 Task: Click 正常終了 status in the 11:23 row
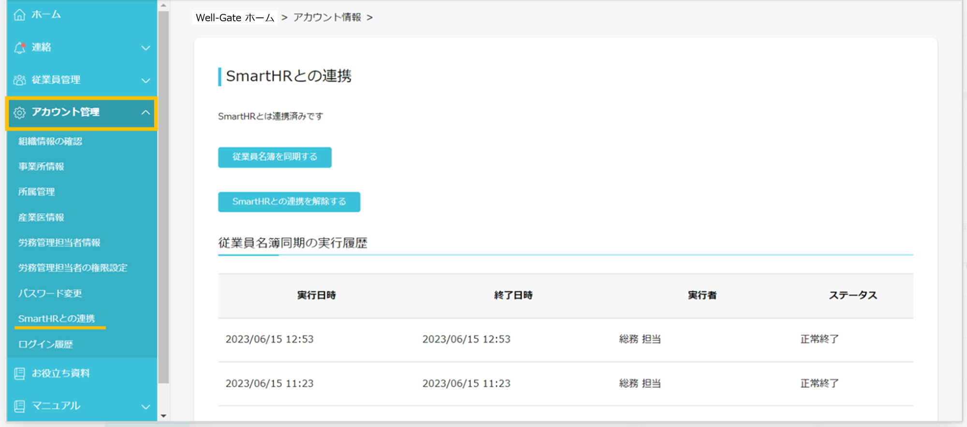click(x=820, y=384)
